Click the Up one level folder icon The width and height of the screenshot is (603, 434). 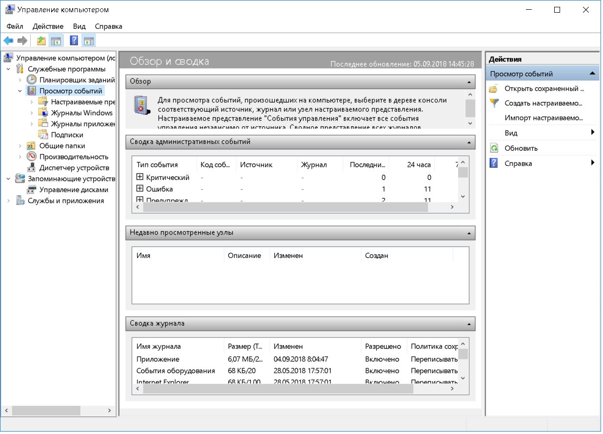coord(41,40)
